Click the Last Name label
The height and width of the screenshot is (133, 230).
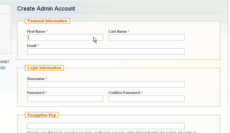tap(117, 31)
